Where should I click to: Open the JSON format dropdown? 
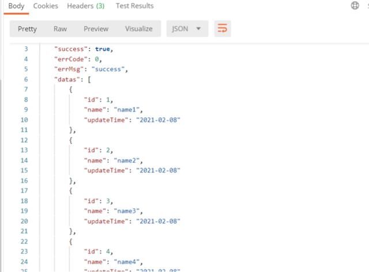[x=187, y=29]
